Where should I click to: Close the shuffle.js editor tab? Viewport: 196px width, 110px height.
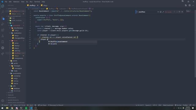pyautogui.click(x=38, y=5)
